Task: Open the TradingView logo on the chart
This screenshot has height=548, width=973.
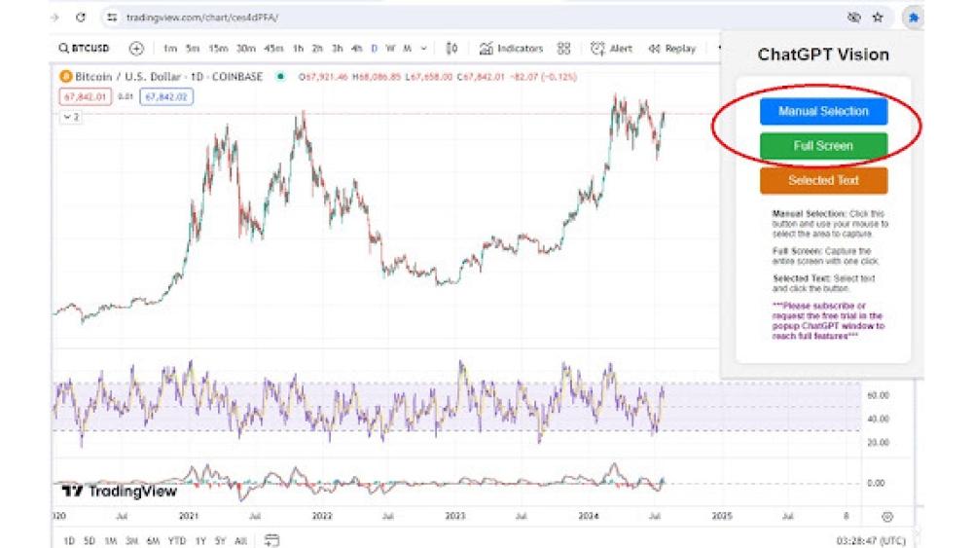Action: tap(119, 492)
